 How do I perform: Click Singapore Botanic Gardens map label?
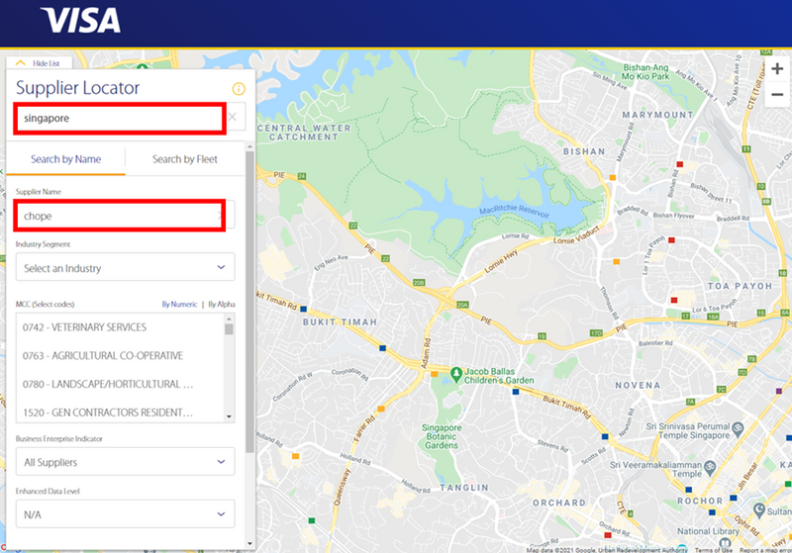point(442,436)
